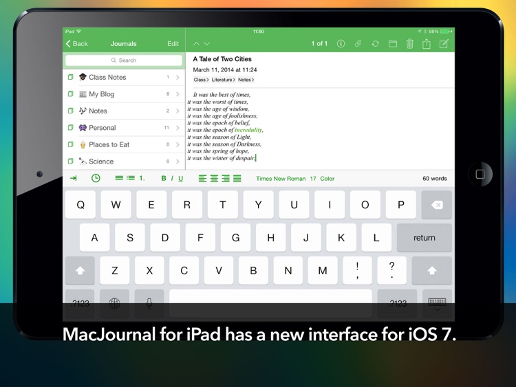
Task: Expand Personal journal with its chevron
Action: (178, 128)
